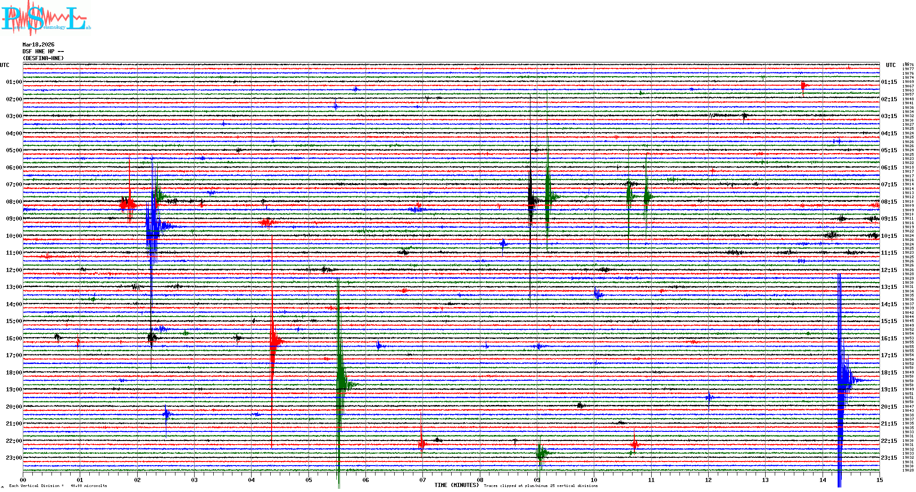This screenshot has width=916, height=492.
Task: Click the UTC label on left axis
Action: coord(5,65)
